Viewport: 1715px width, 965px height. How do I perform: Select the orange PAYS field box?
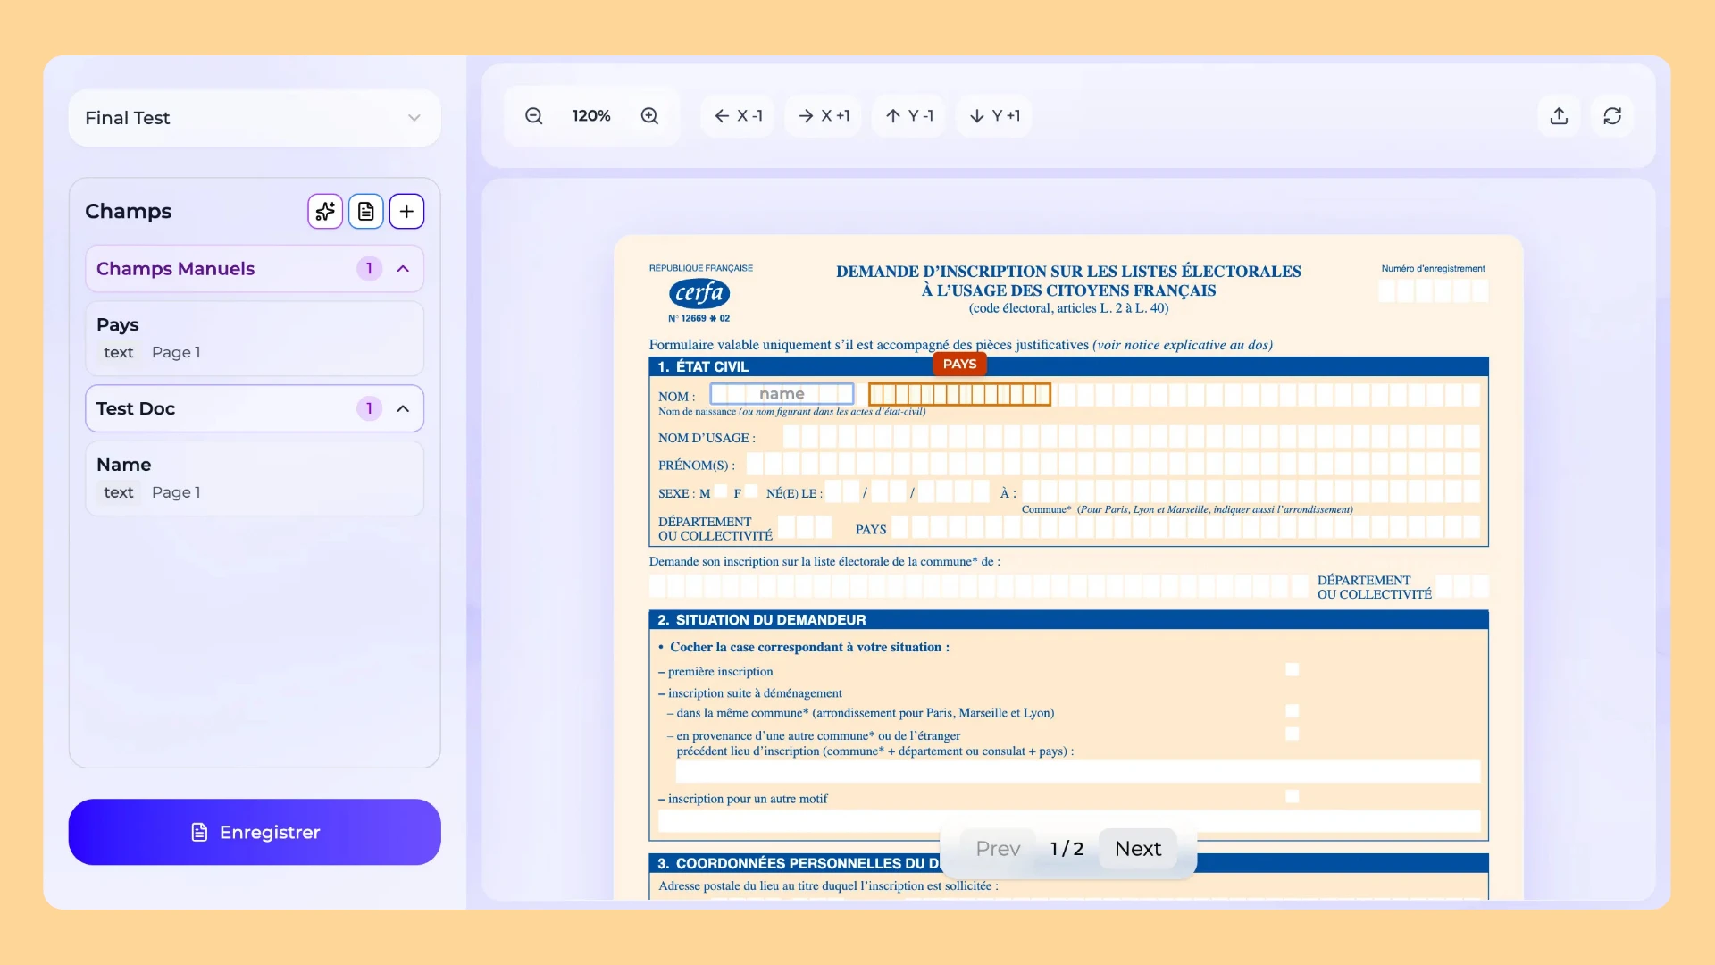point(959,394)
